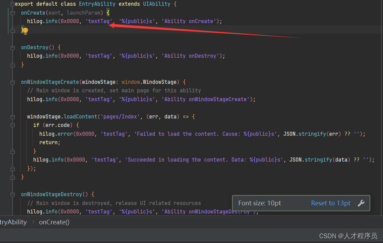
Task: Click Reset to 13pt link
Action: pos(331,203)
